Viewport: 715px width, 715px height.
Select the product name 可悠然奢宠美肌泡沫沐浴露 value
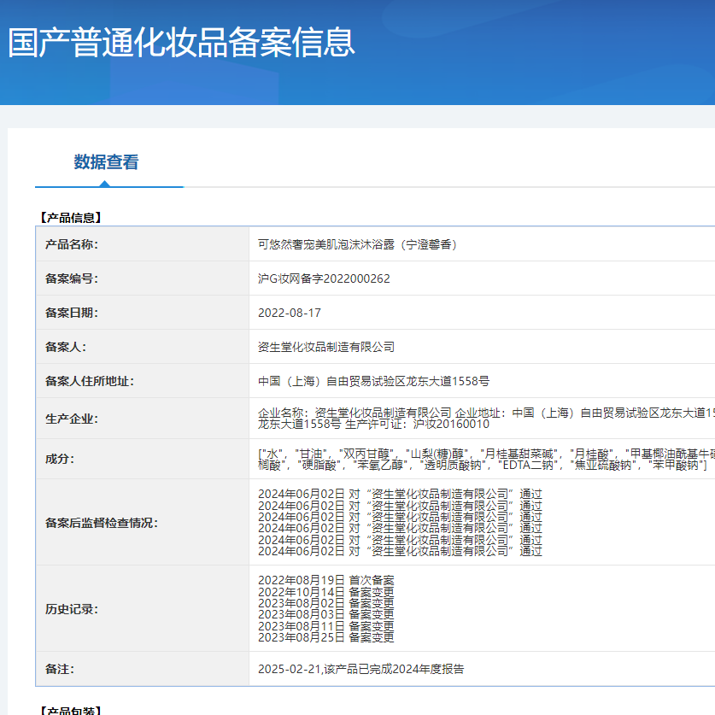(x=359, y=244)
